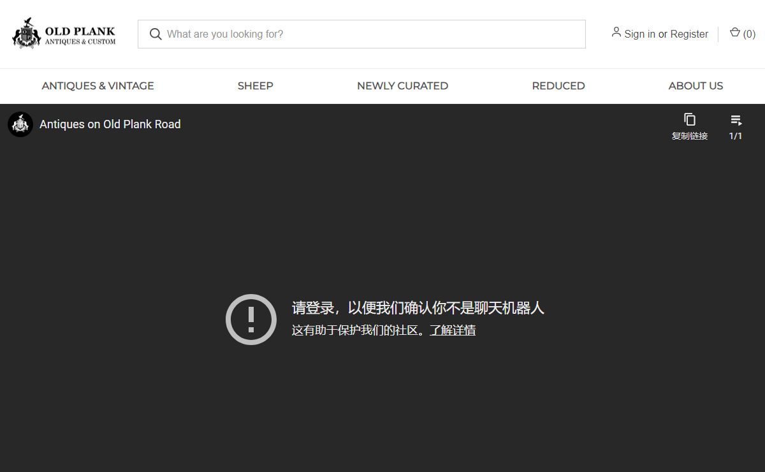Viewport: 765px width, 472px height.
Task: Open the Sign in link
Action: coord(639,34)
